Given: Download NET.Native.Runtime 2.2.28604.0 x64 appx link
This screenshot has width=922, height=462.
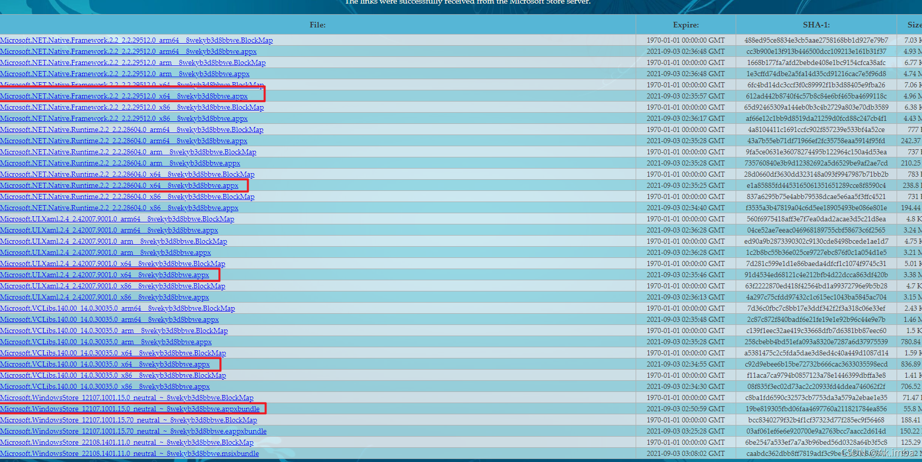Looking at the screenshot, I should [x=119, y=185].
